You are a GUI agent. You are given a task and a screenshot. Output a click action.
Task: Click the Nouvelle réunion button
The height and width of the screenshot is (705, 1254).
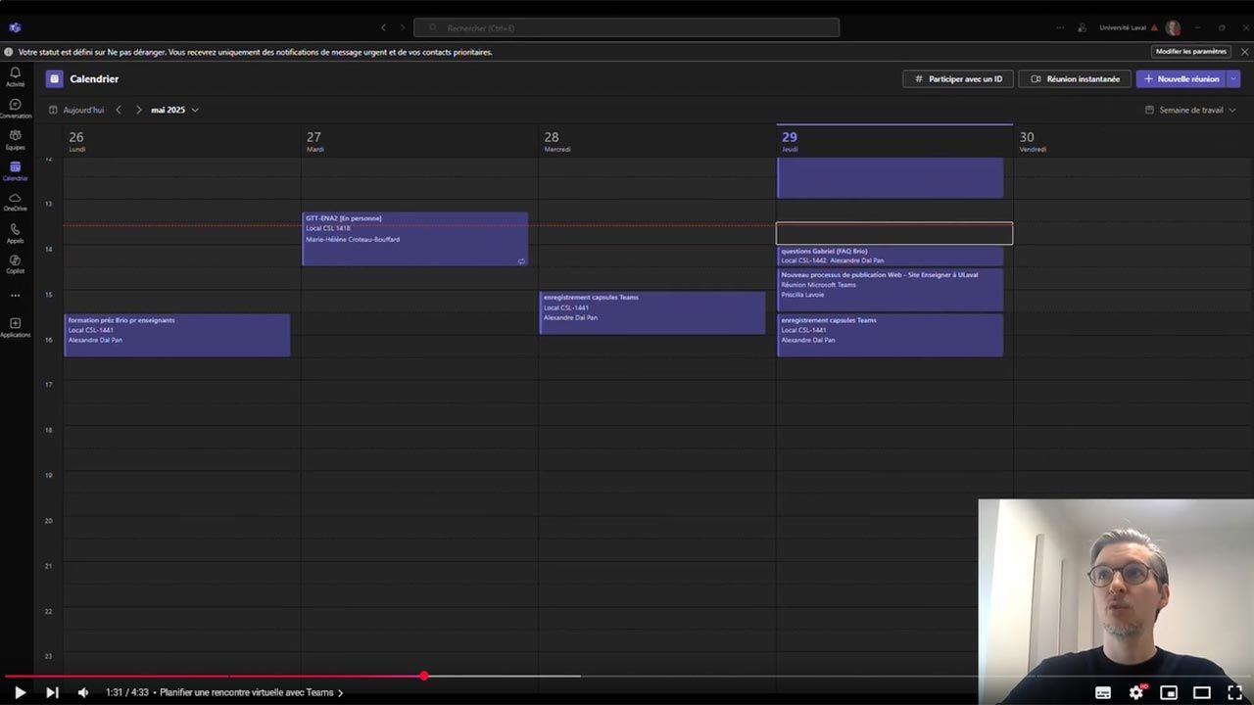pos(1181,79)
